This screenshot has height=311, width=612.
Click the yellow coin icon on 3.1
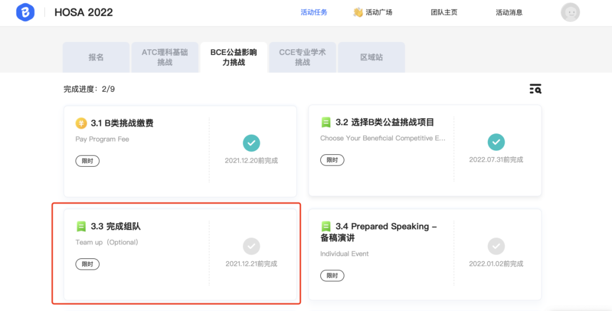(x=81, y=123)
